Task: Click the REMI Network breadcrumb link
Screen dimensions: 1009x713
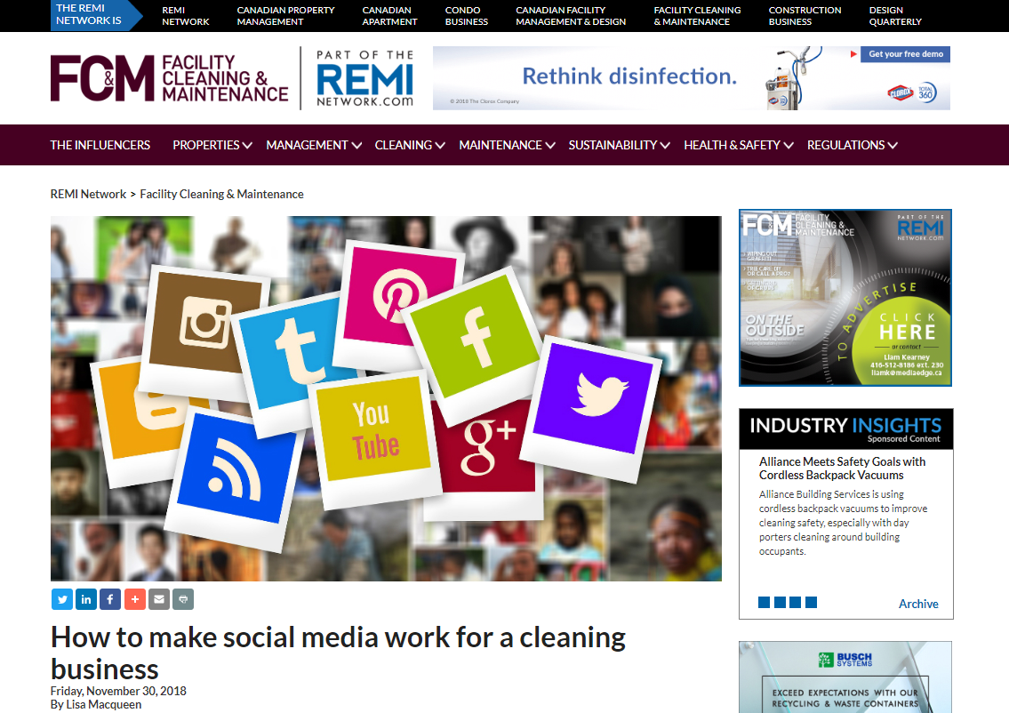Action: [x=88, y=195]
